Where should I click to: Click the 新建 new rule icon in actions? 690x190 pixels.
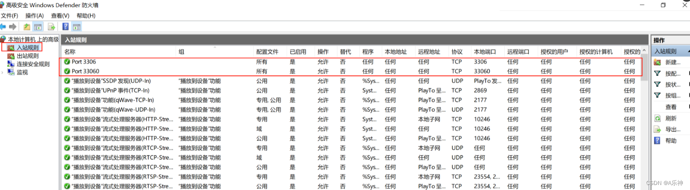[x=657, y=62]
